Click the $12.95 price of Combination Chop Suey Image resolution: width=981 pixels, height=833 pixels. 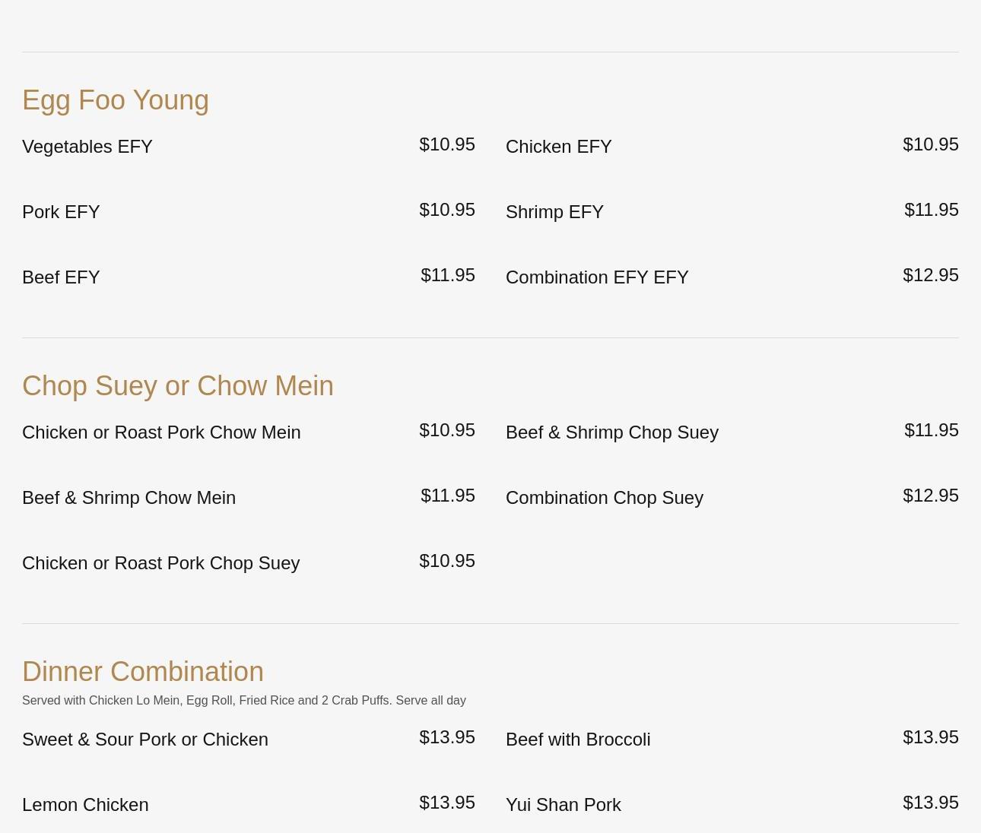[930, 496]
